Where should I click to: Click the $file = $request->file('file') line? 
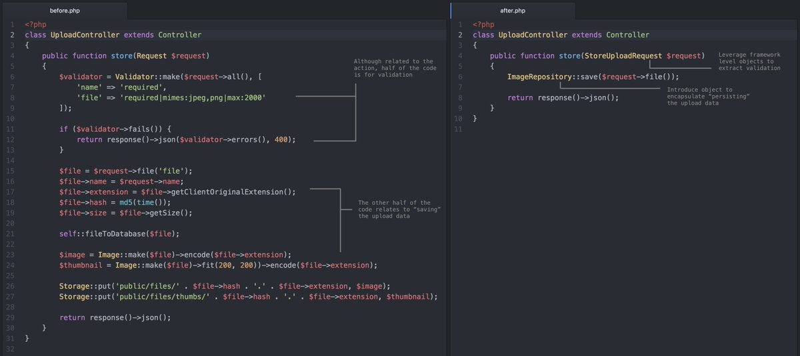[x=125, y=171]
